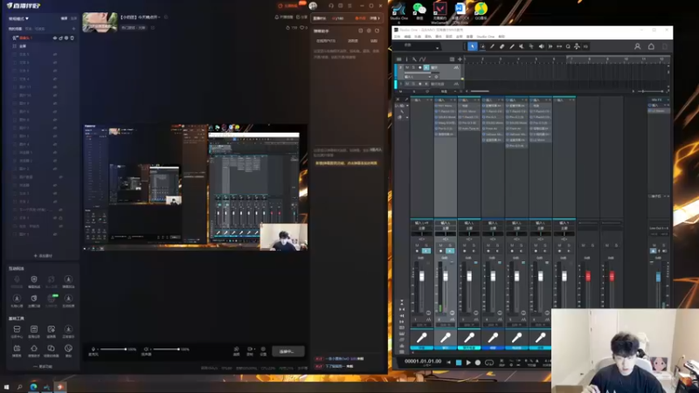Click the 添加素材 add source button
The height and width of the screenshot is (393, 699).
(x=43, y=256)
